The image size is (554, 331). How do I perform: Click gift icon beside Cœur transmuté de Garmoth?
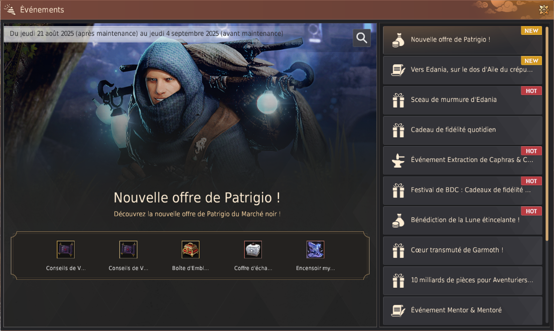click(398, 250)
